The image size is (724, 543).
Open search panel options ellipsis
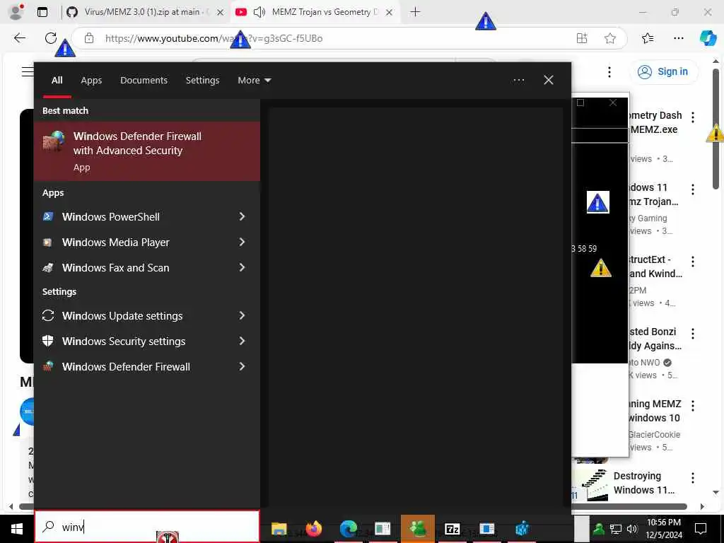[518, 81]
